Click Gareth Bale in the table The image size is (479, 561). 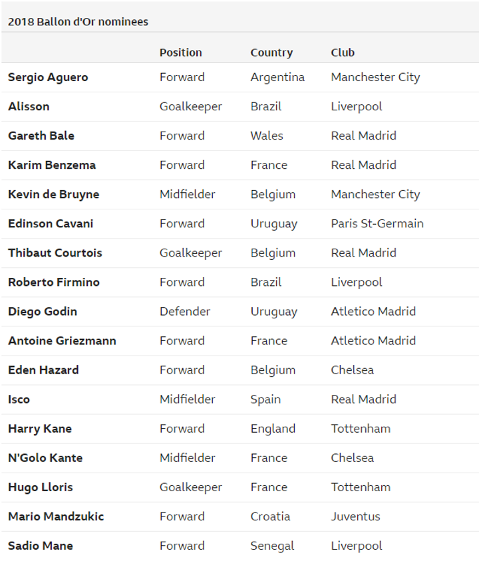(41, 136)
